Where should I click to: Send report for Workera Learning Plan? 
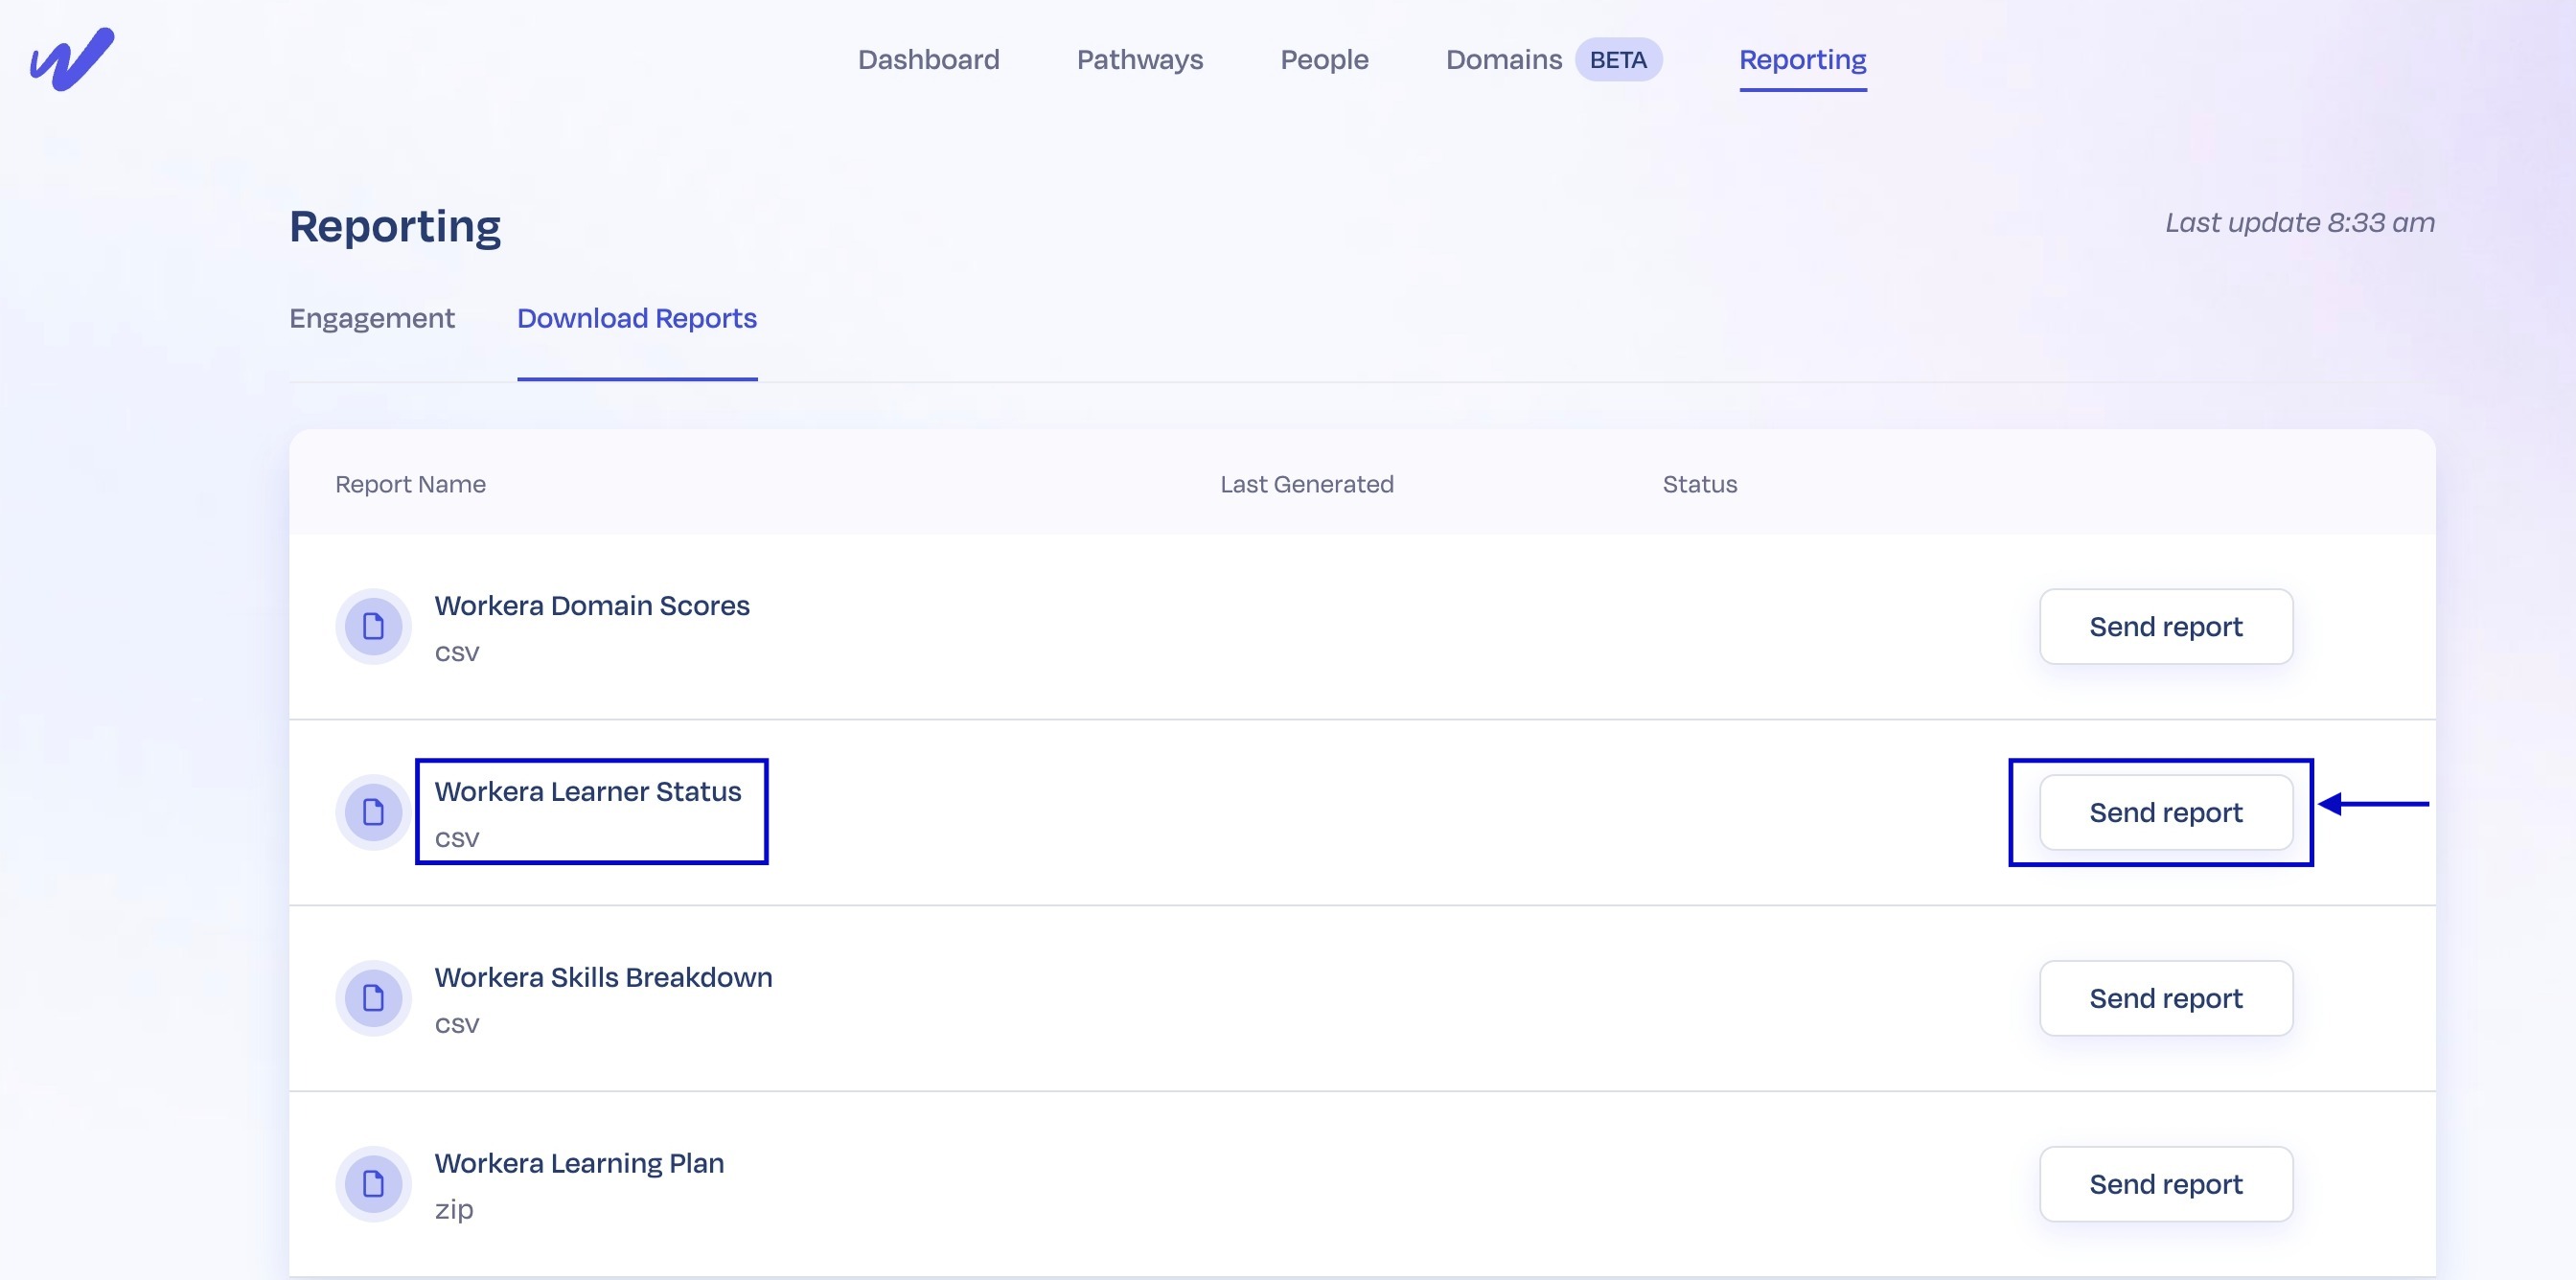click(2166, 1183)
